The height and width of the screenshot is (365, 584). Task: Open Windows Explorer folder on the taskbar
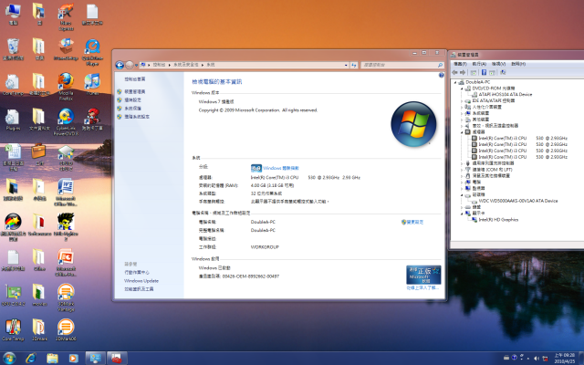click(x=52, y=359)
